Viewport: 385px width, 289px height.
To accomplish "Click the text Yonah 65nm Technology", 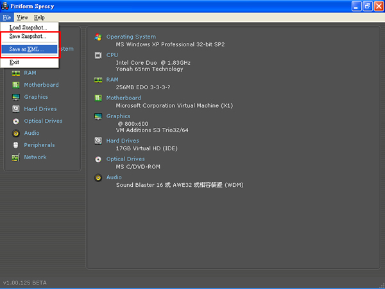I will coord(150,69).
